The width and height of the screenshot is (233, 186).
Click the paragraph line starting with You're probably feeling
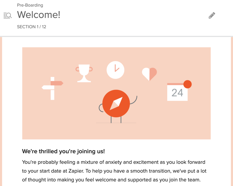(114, 162)
